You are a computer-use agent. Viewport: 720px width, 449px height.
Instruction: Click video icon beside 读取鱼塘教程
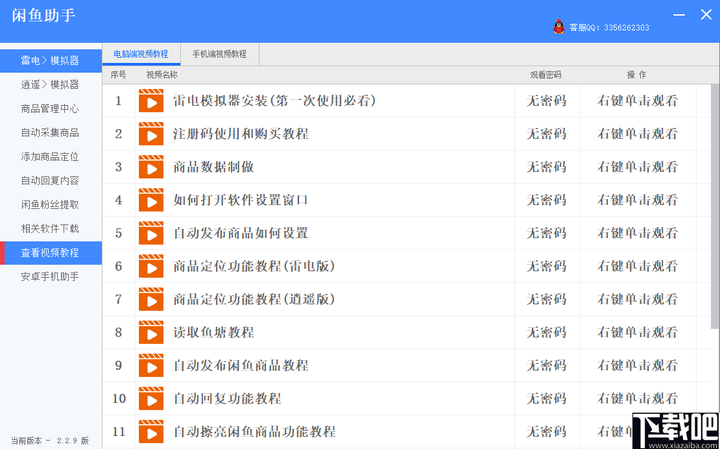151,332
